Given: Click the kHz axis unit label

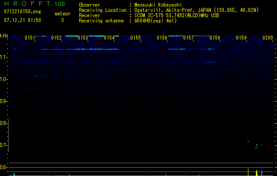Looking at the screenshot, I should pyautogui.click(x=4, y=36).
